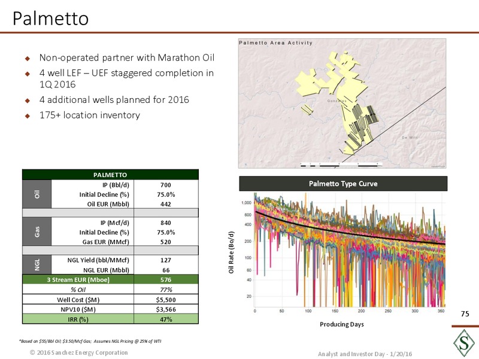The width and height of the screenshot is (479, 359).
Task: Click the '% Oil' row label
Action: [x=78, y=290]
